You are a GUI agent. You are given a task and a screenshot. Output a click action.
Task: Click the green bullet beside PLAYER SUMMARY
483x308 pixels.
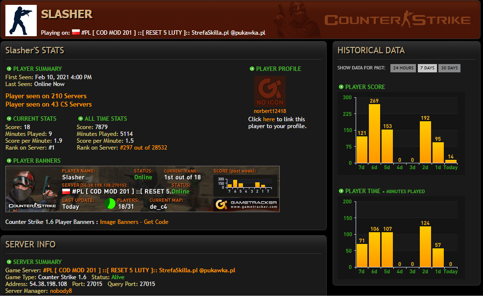coord(9,69)
